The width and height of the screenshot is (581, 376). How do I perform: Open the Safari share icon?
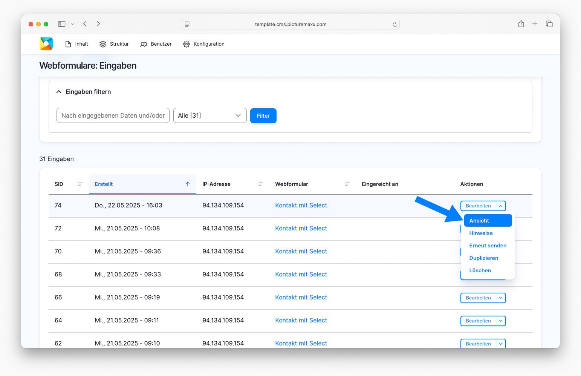521,24
